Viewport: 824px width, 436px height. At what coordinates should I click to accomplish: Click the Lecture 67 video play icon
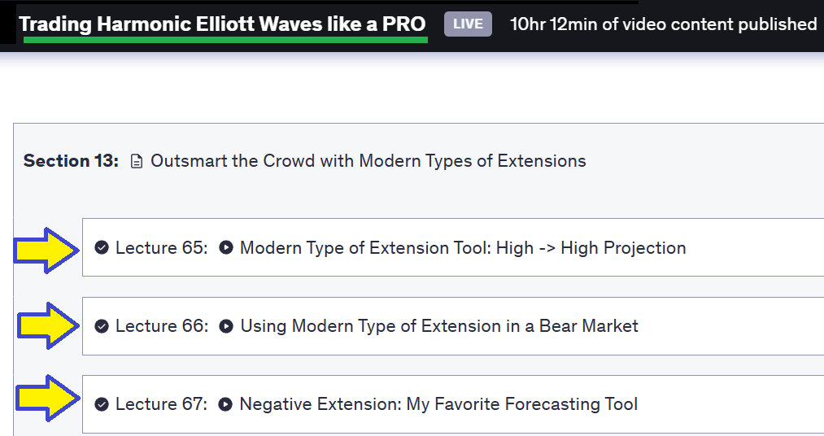(225, 404)
